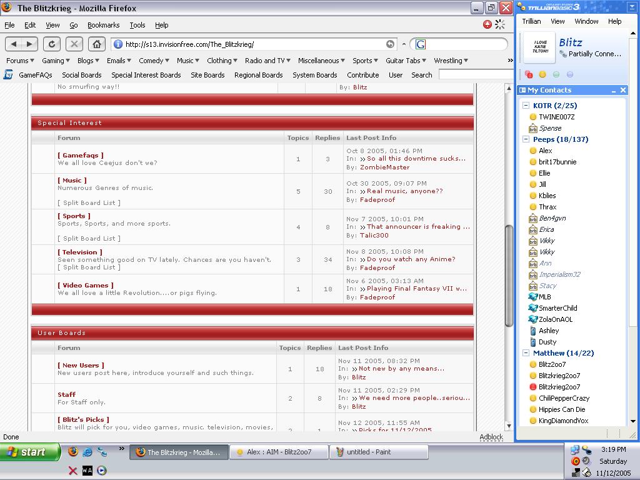Collapse the KOTR contact group
640x480 pixels.
point(526,106)
